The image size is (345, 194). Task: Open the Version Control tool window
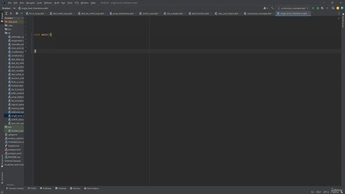click(15, 188)
